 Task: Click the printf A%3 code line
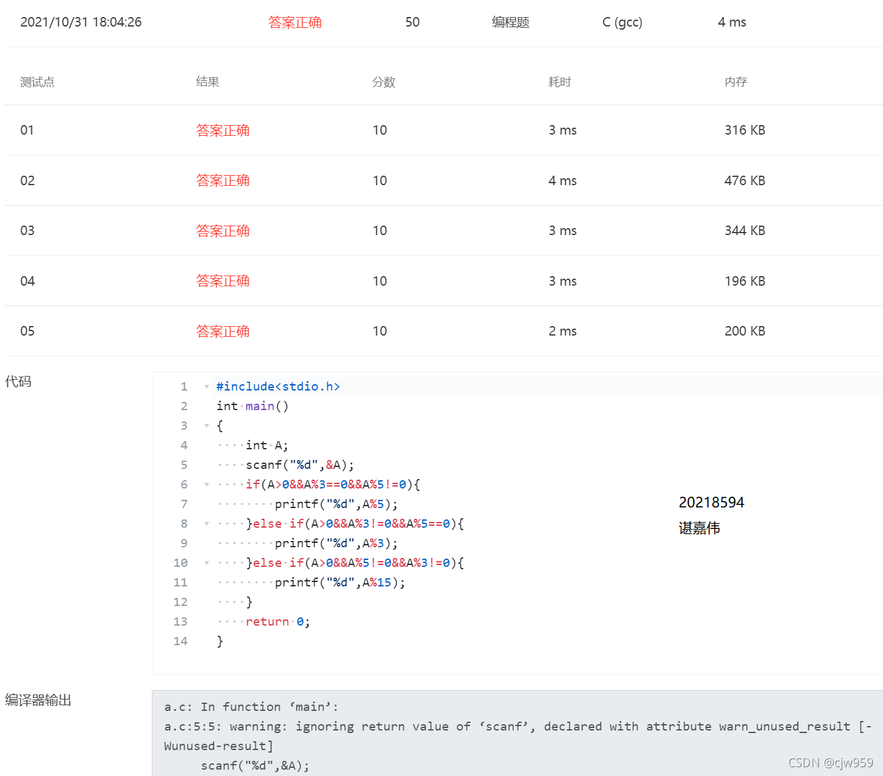(337, 543)
